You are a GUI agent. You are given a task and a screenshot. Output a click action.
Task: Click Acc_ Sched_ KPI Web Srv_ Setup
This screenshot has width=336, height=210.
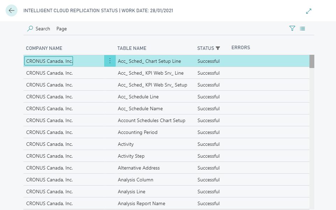coord(152,85)
